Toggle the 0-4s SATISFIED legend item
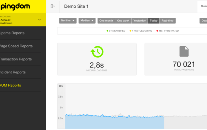Viewport: 207px width, 130px height. (116, 31)
